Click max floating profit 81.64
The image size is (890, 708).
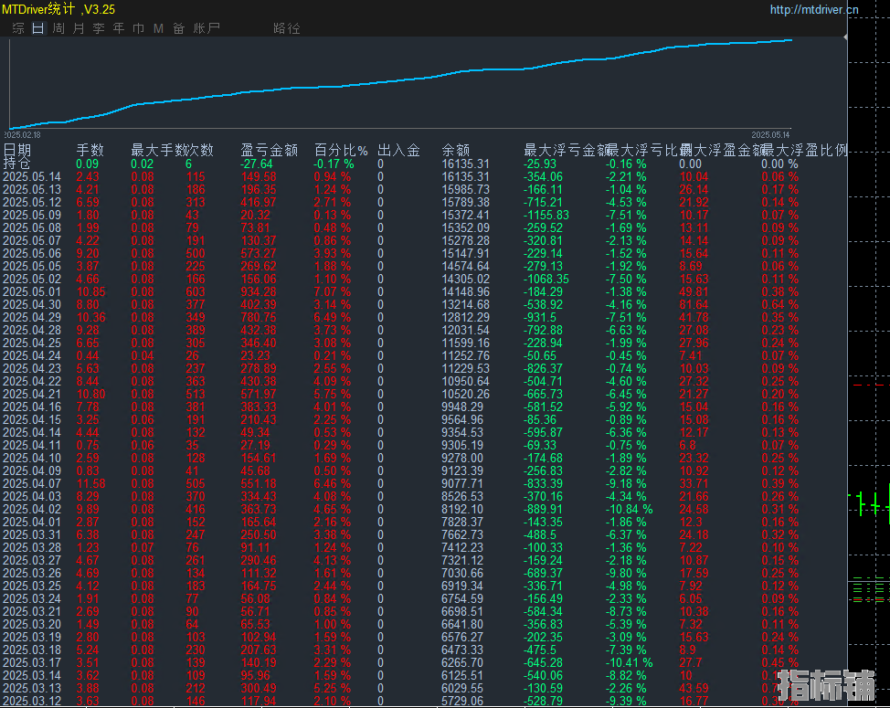[694, 304]
